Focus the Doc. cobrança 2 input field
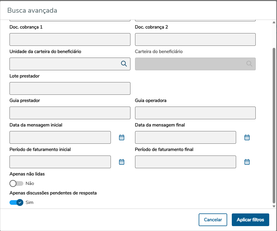The width and height of the screenshot is (277, 231). pos(195,39)
